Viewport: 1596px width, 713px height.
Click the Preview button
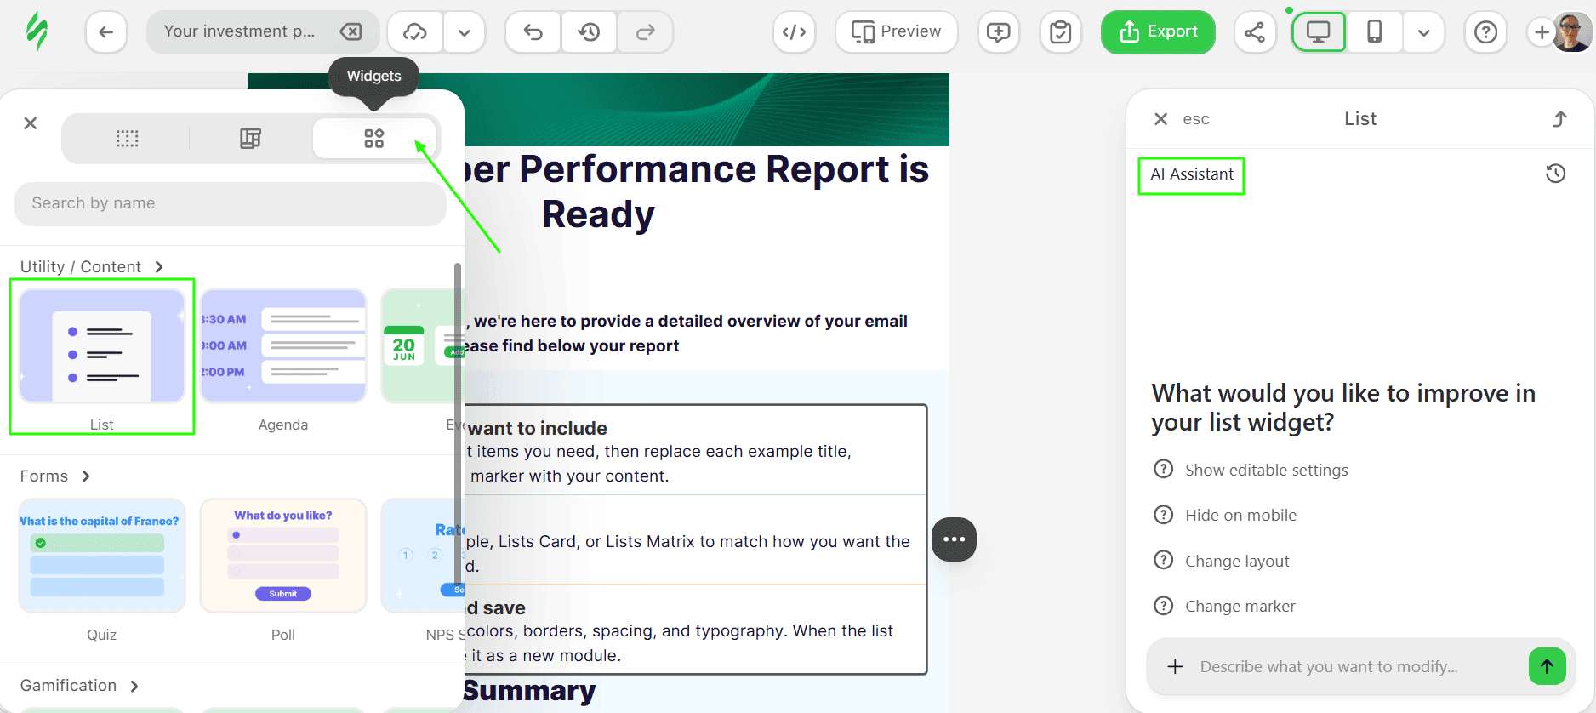(x=897, y=32)
